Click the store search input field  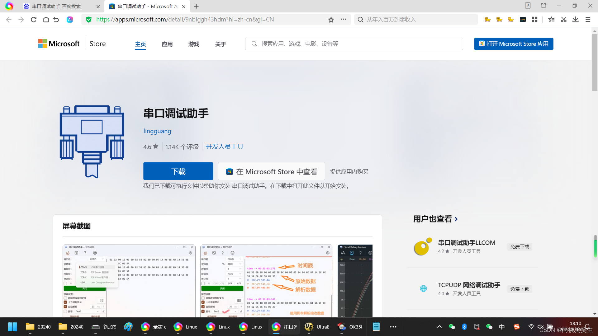pos(354,44)
